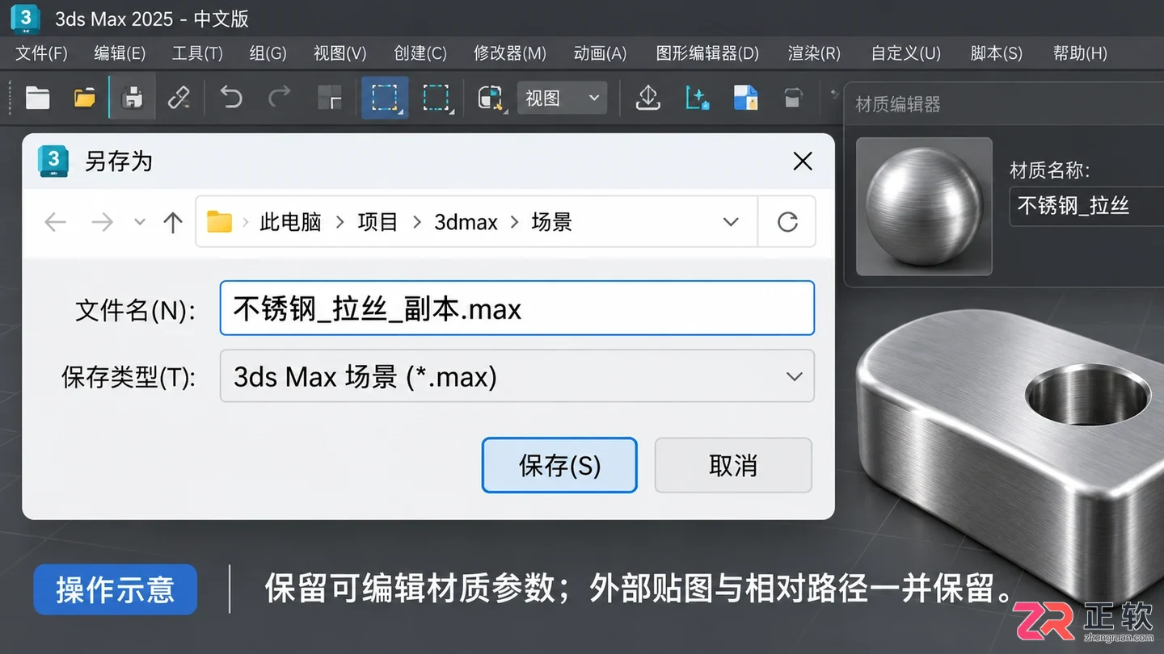This screenshot has height=654, width=1164.
Task: Expand the address path history dropdown
Action: 731,222
